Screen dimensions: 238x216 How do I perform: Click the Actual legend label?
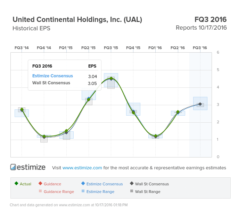(25, 184)
